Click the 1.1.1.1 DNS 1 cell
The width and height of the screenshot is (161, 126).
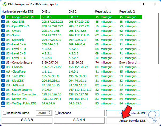point(47,72)
